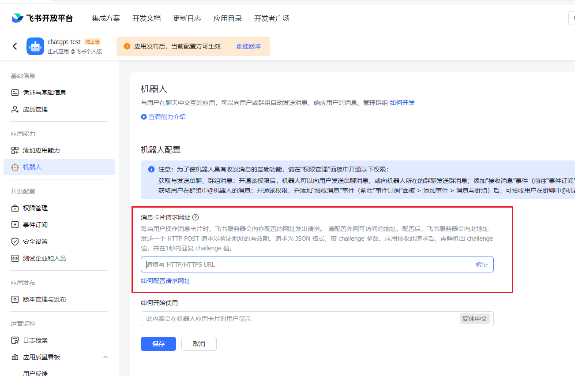
Task: Go to 事件订阅 event subscription
Action: click(x=35, y=225)
